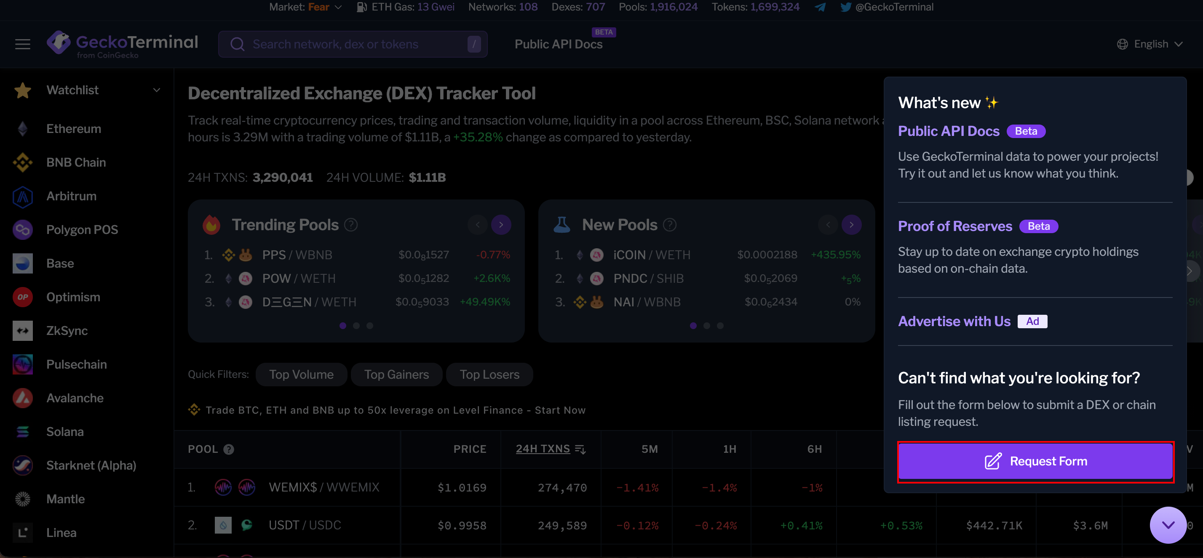Click the 24H TXNS sort icon
The width and height of the screenshot is (1203, 558).
click(580, 449)
